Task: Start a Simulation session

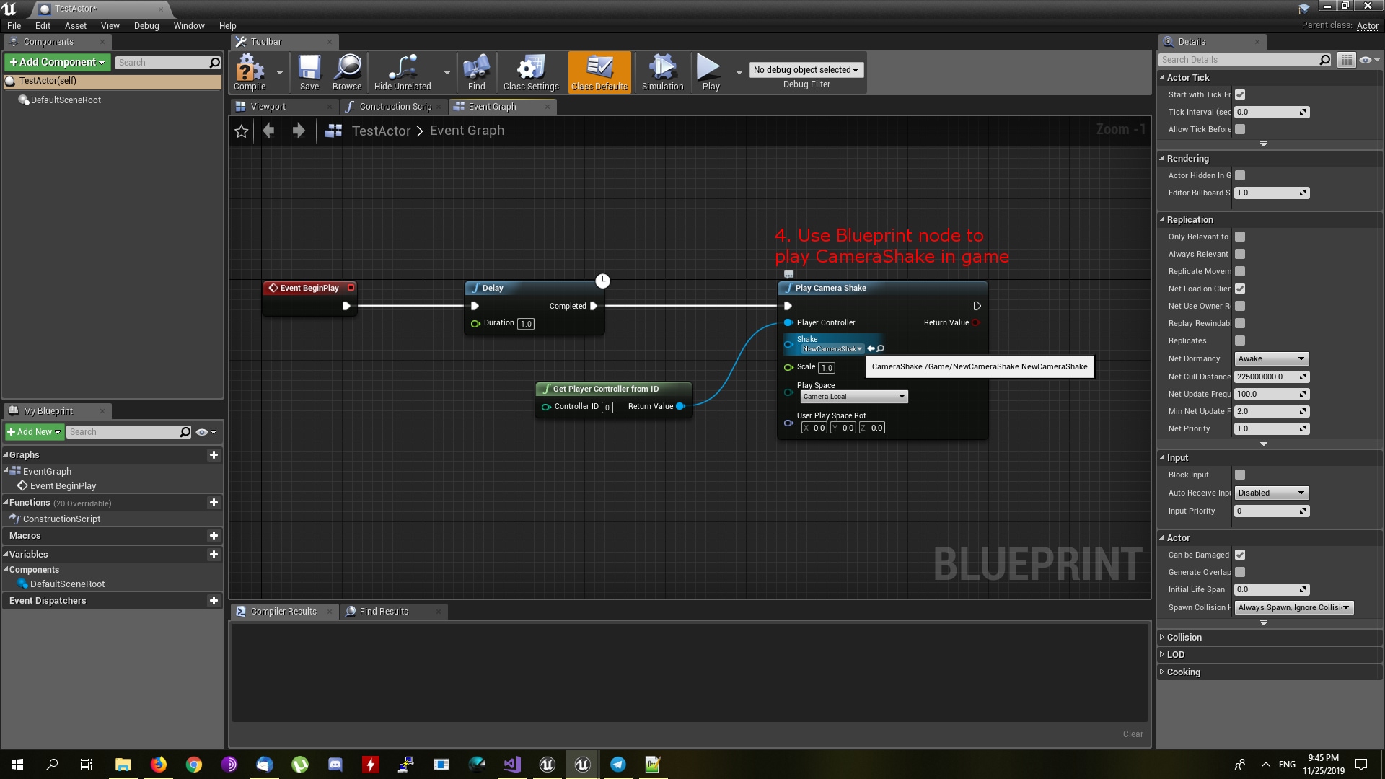Action: (661, 70)
